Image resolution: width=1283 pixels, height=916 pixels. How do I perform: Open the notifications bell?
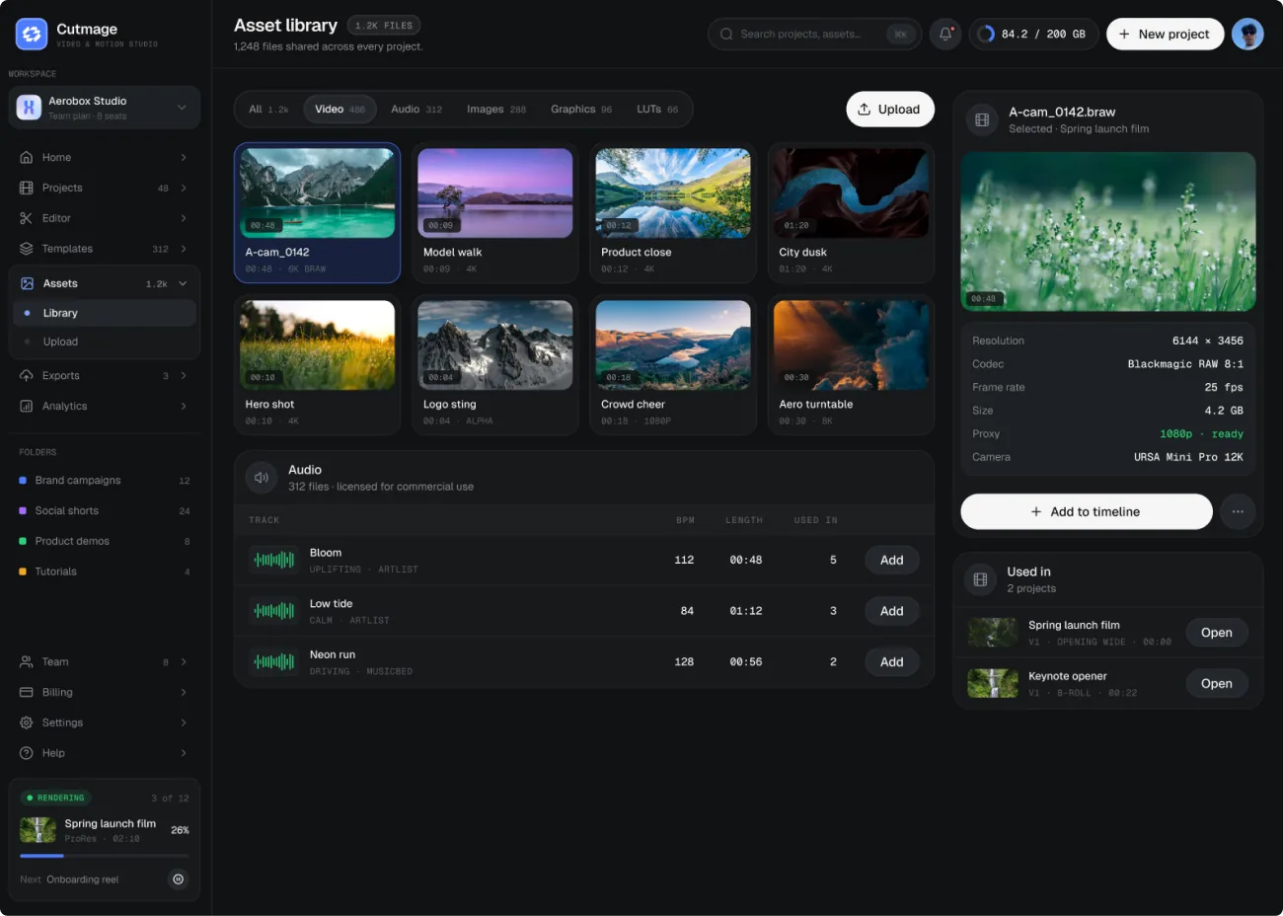(945, 34)
